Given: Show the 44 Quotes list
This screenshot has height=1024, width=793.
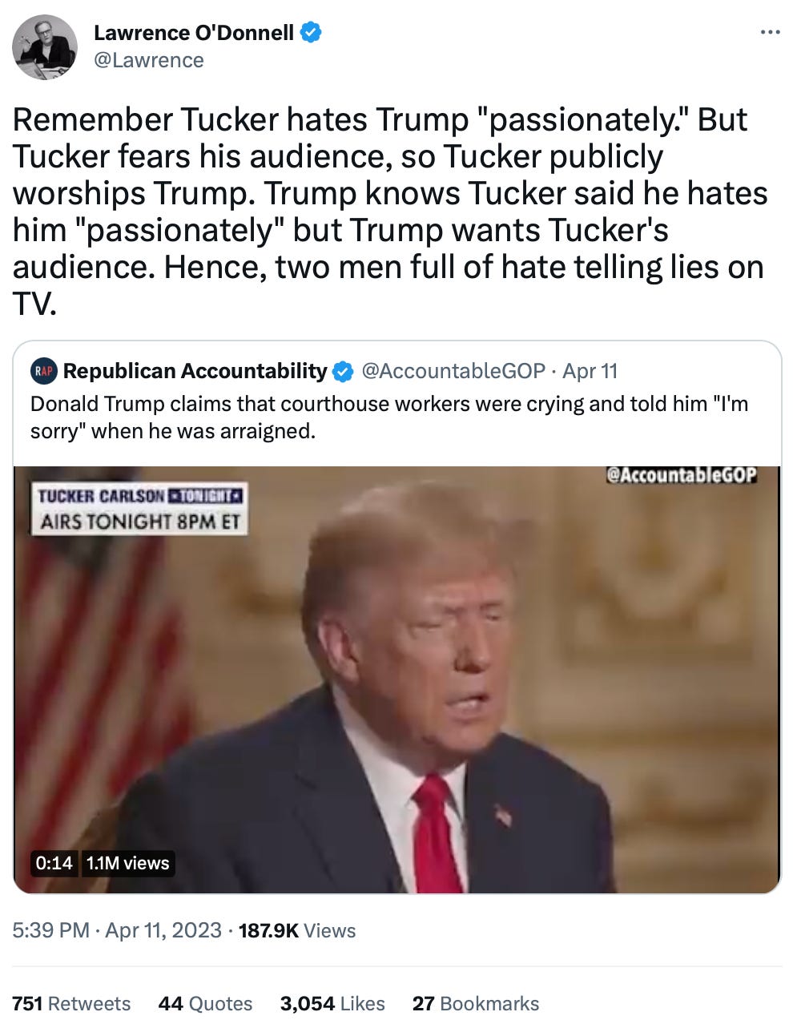Looking at the screenshot, I should pyautogui.click(x=205, y=1004).
